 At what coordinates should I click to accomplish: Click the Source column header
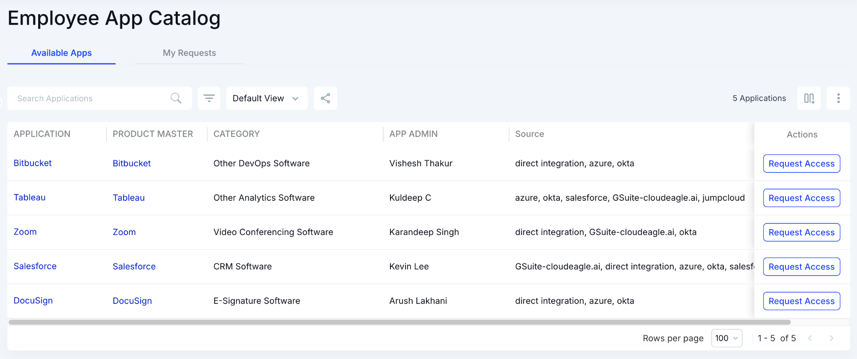coord(529,134)
